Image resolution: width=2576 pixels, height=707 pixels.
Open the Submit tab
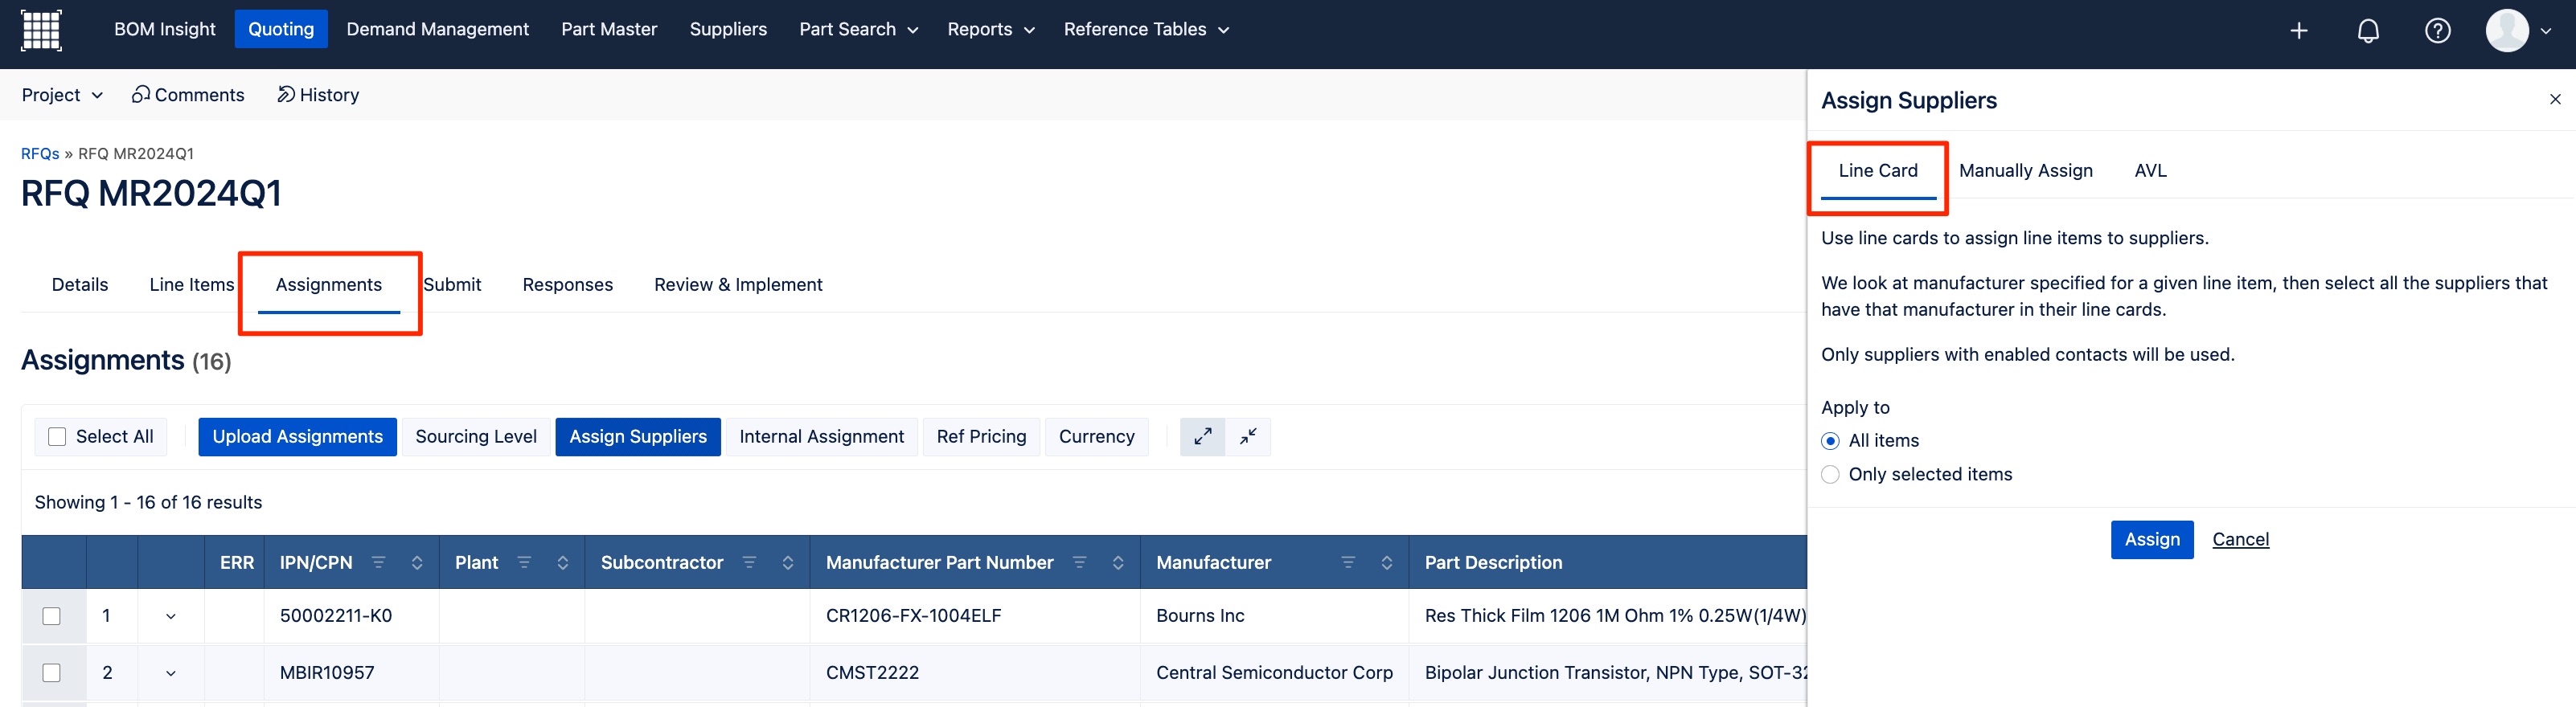click(452, 284)
